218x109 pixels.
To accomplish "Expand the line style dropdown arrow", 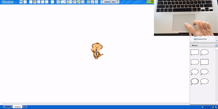I will coord(65,2).
